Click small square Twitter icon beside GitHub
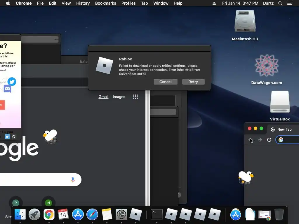299x224 pixels. coord(7,136)
